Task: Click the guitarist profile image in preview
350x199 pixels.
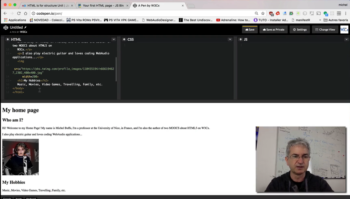Action: pyautogui.click(x=21, y=157)
